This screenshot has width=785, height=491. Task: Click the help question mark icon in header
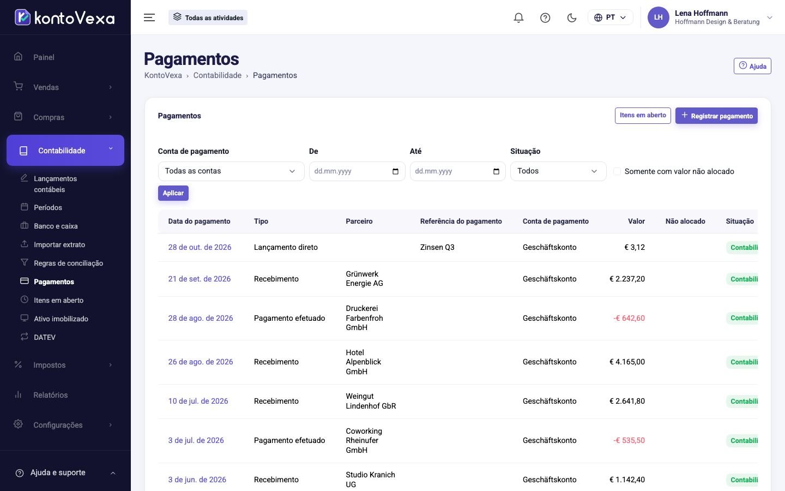[x=545, y=17]
